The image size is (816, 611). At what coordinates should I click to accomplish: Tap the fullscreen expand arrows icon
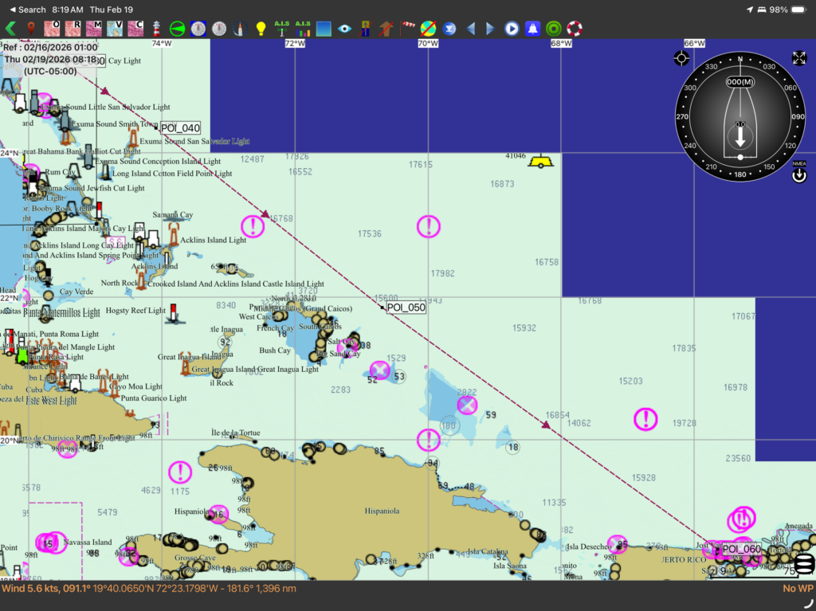799,57
